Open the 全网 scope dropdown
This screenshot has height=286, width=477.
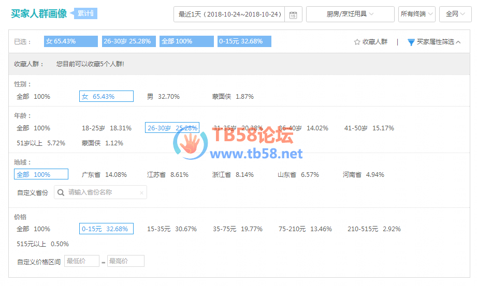pyautogui.click(x=455, y=14)
